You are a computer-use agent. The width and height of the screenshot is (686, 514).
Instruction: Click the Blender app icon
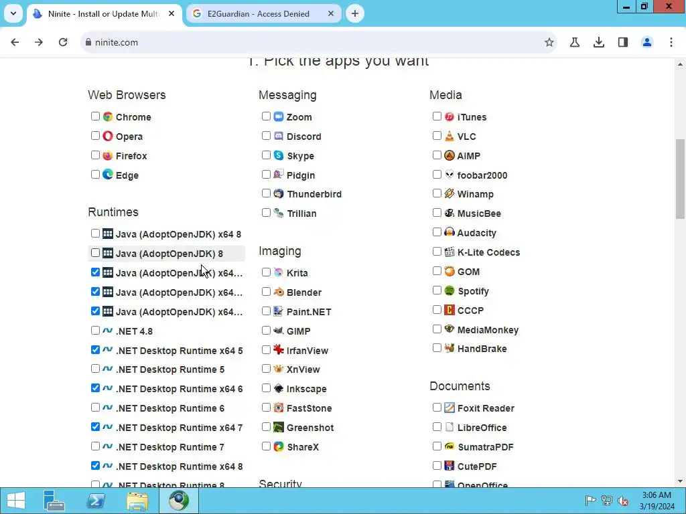pyautogui.click(x=279, y=292)
